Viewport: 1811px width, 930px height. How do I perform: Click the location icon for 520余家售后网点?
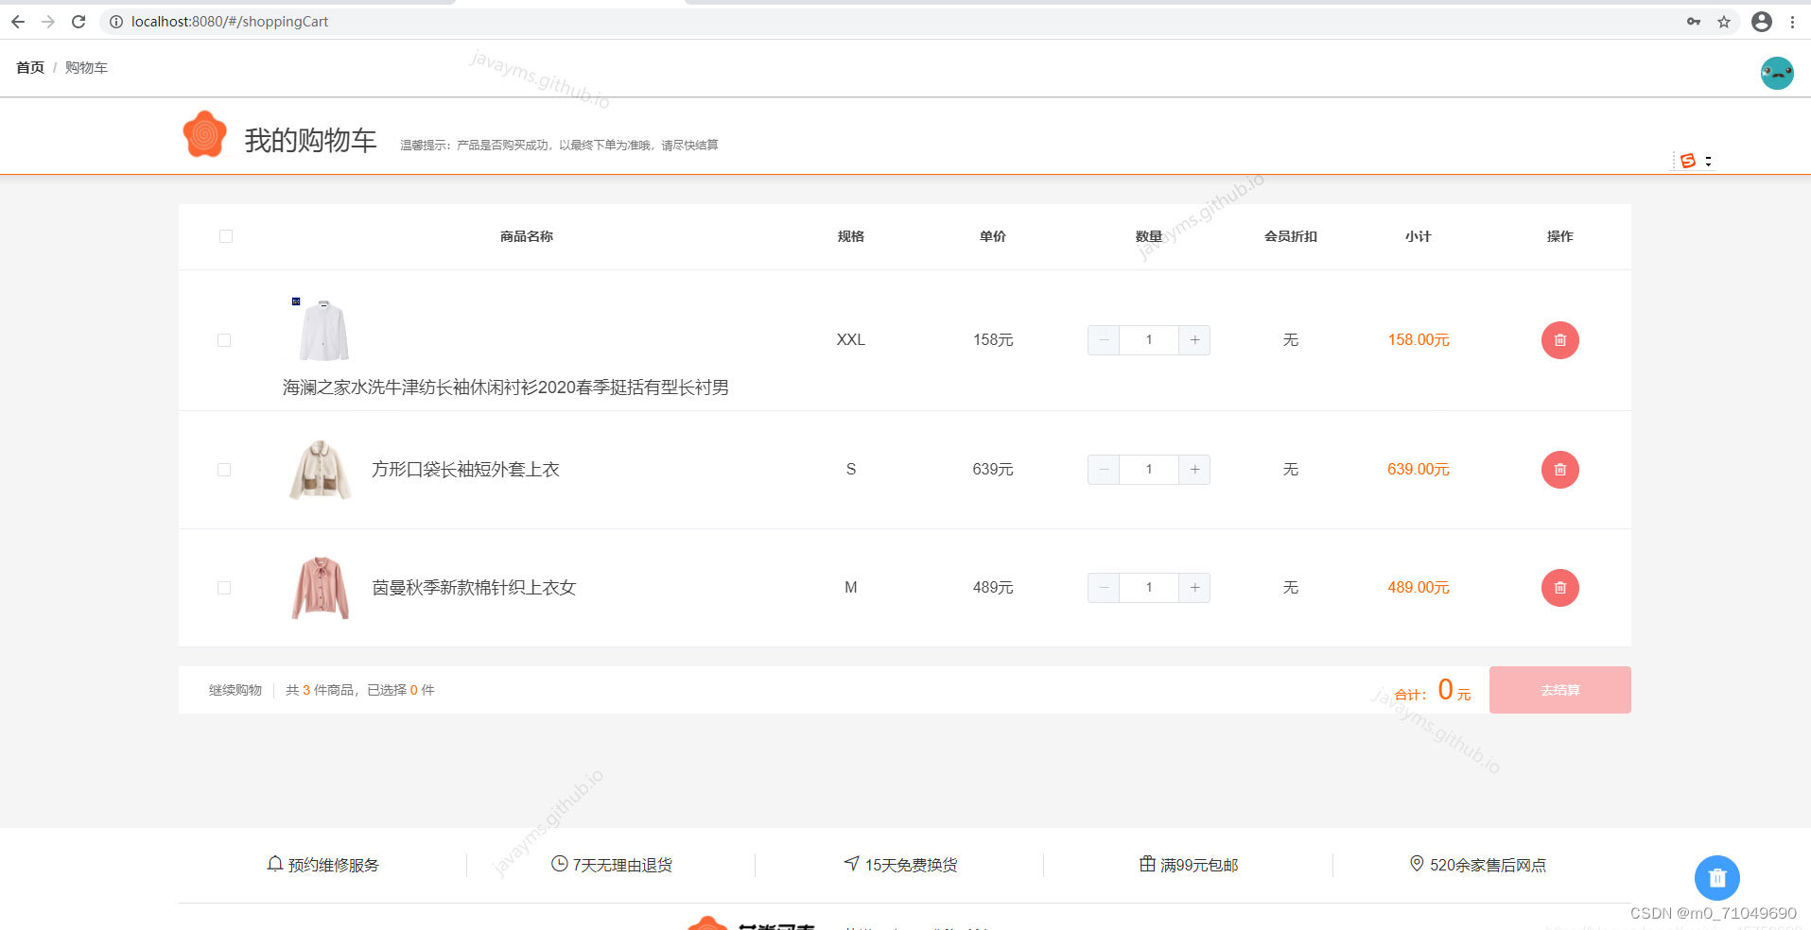[1416, 863]
